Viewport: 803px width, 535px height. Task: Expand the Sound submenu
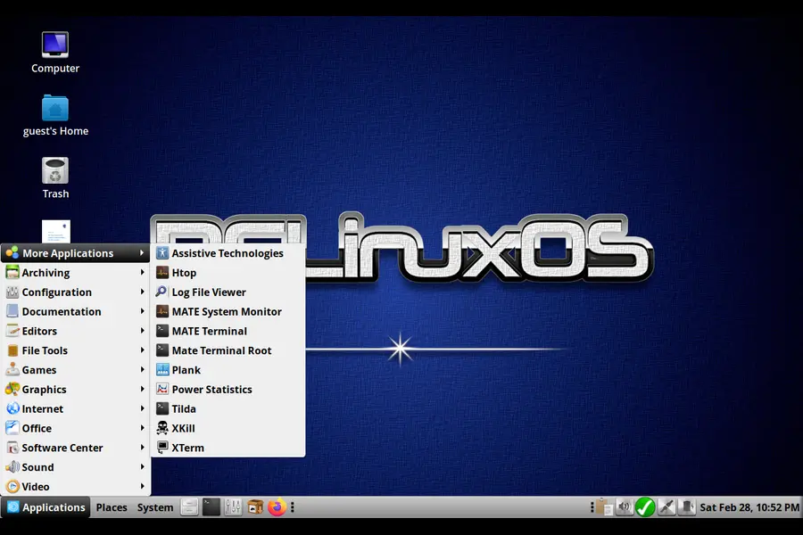(x=37, y=466)
